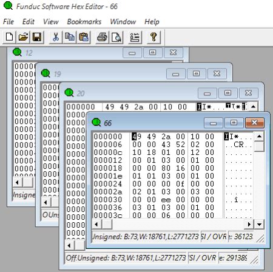Viewport: 273px width, 272px height.
Task: Open the File menu
Action: (8, 22)
